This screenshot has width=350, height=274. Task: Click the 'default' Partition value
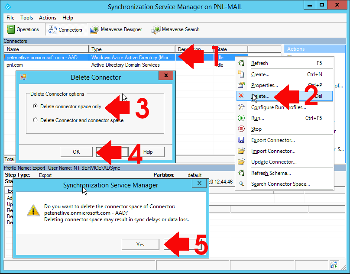point(194,175)
